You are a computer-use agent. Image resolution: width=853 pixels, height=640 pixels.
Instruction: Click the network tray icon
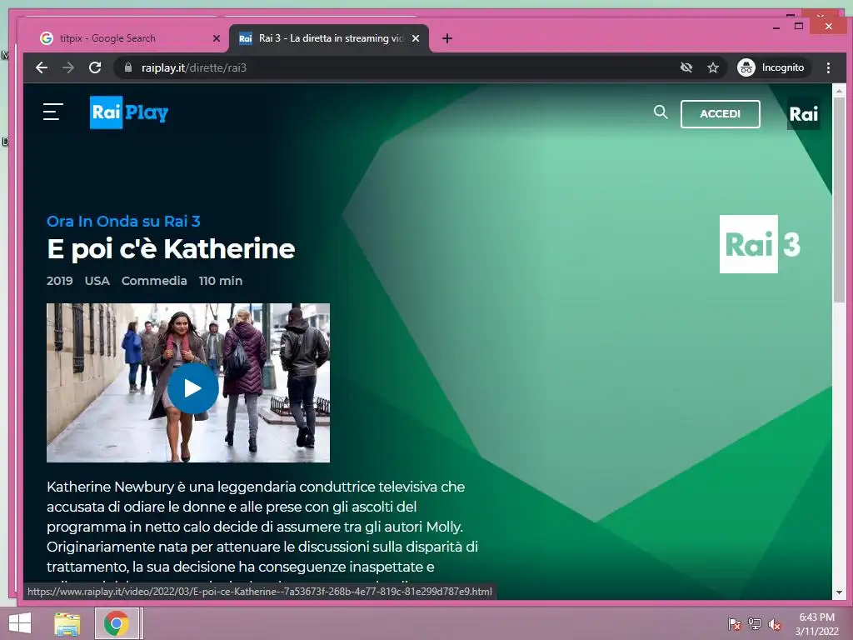click(x=755, y=624)
